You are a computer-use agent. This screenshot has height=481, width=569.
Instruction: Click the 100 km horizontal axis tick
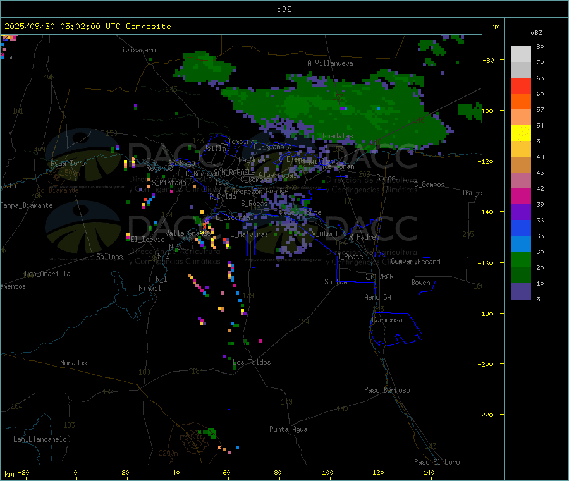click(x=327, y=473)
